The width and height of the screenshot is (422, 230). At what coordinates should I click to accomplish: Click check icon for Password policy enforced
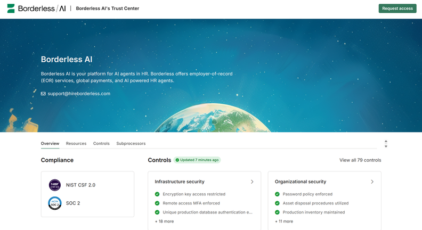tap(277, 194)
